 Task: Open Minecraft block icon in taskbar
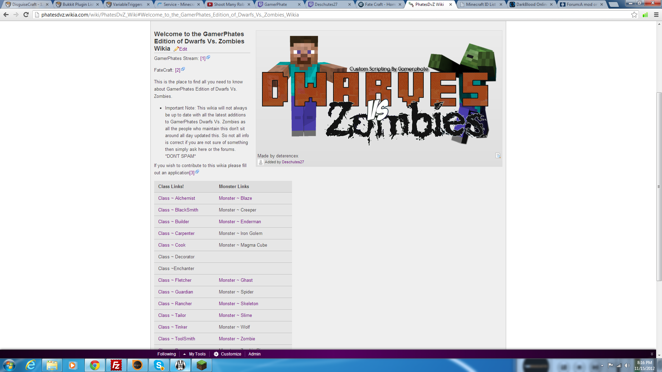pyautogui.click(x=201, y=365)
